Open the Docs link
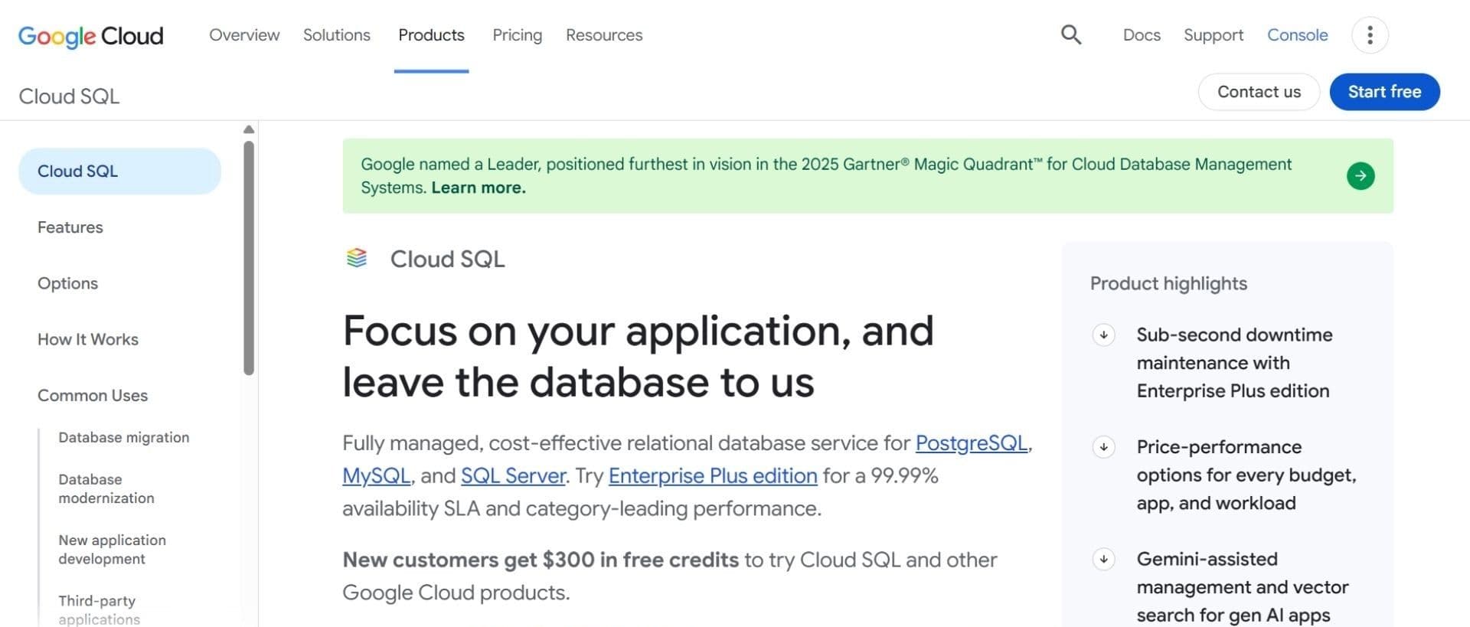The height and width of the screenshot is (627, 1470). pos(1142,35)
